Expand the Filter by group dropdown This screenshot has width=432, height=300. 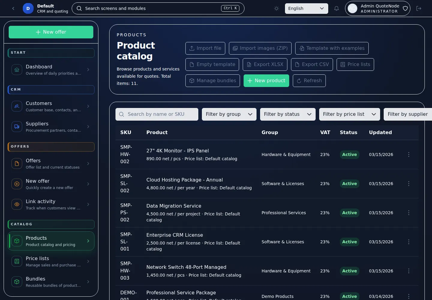(229, 114)
